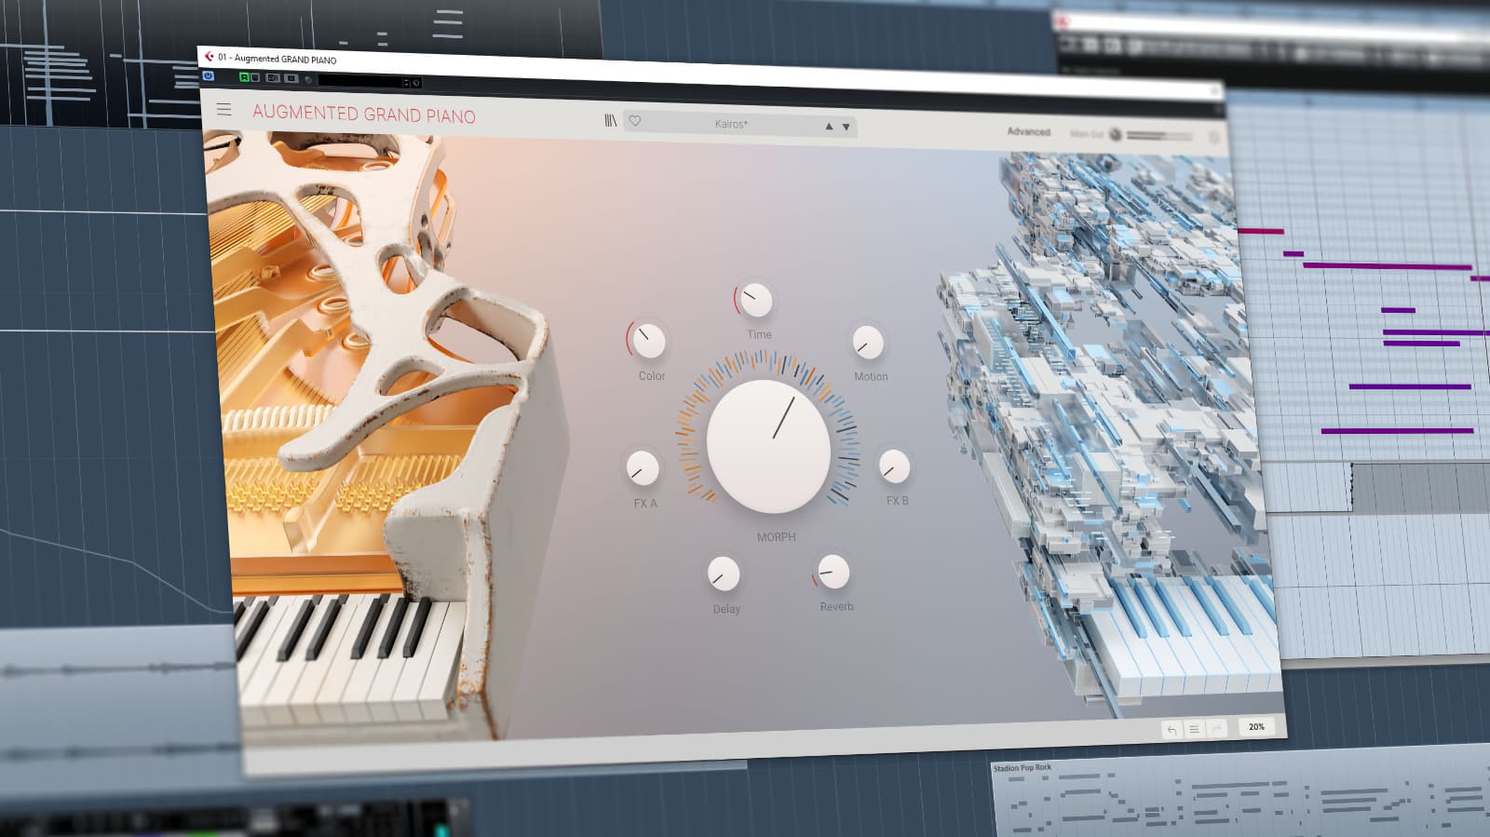Switch to the Advanced panel

coord(1028,131)
